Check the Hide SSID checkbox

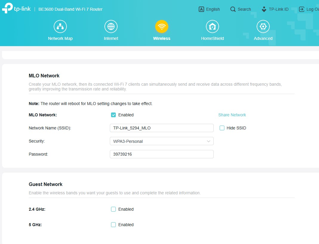[x=222, y=128]
